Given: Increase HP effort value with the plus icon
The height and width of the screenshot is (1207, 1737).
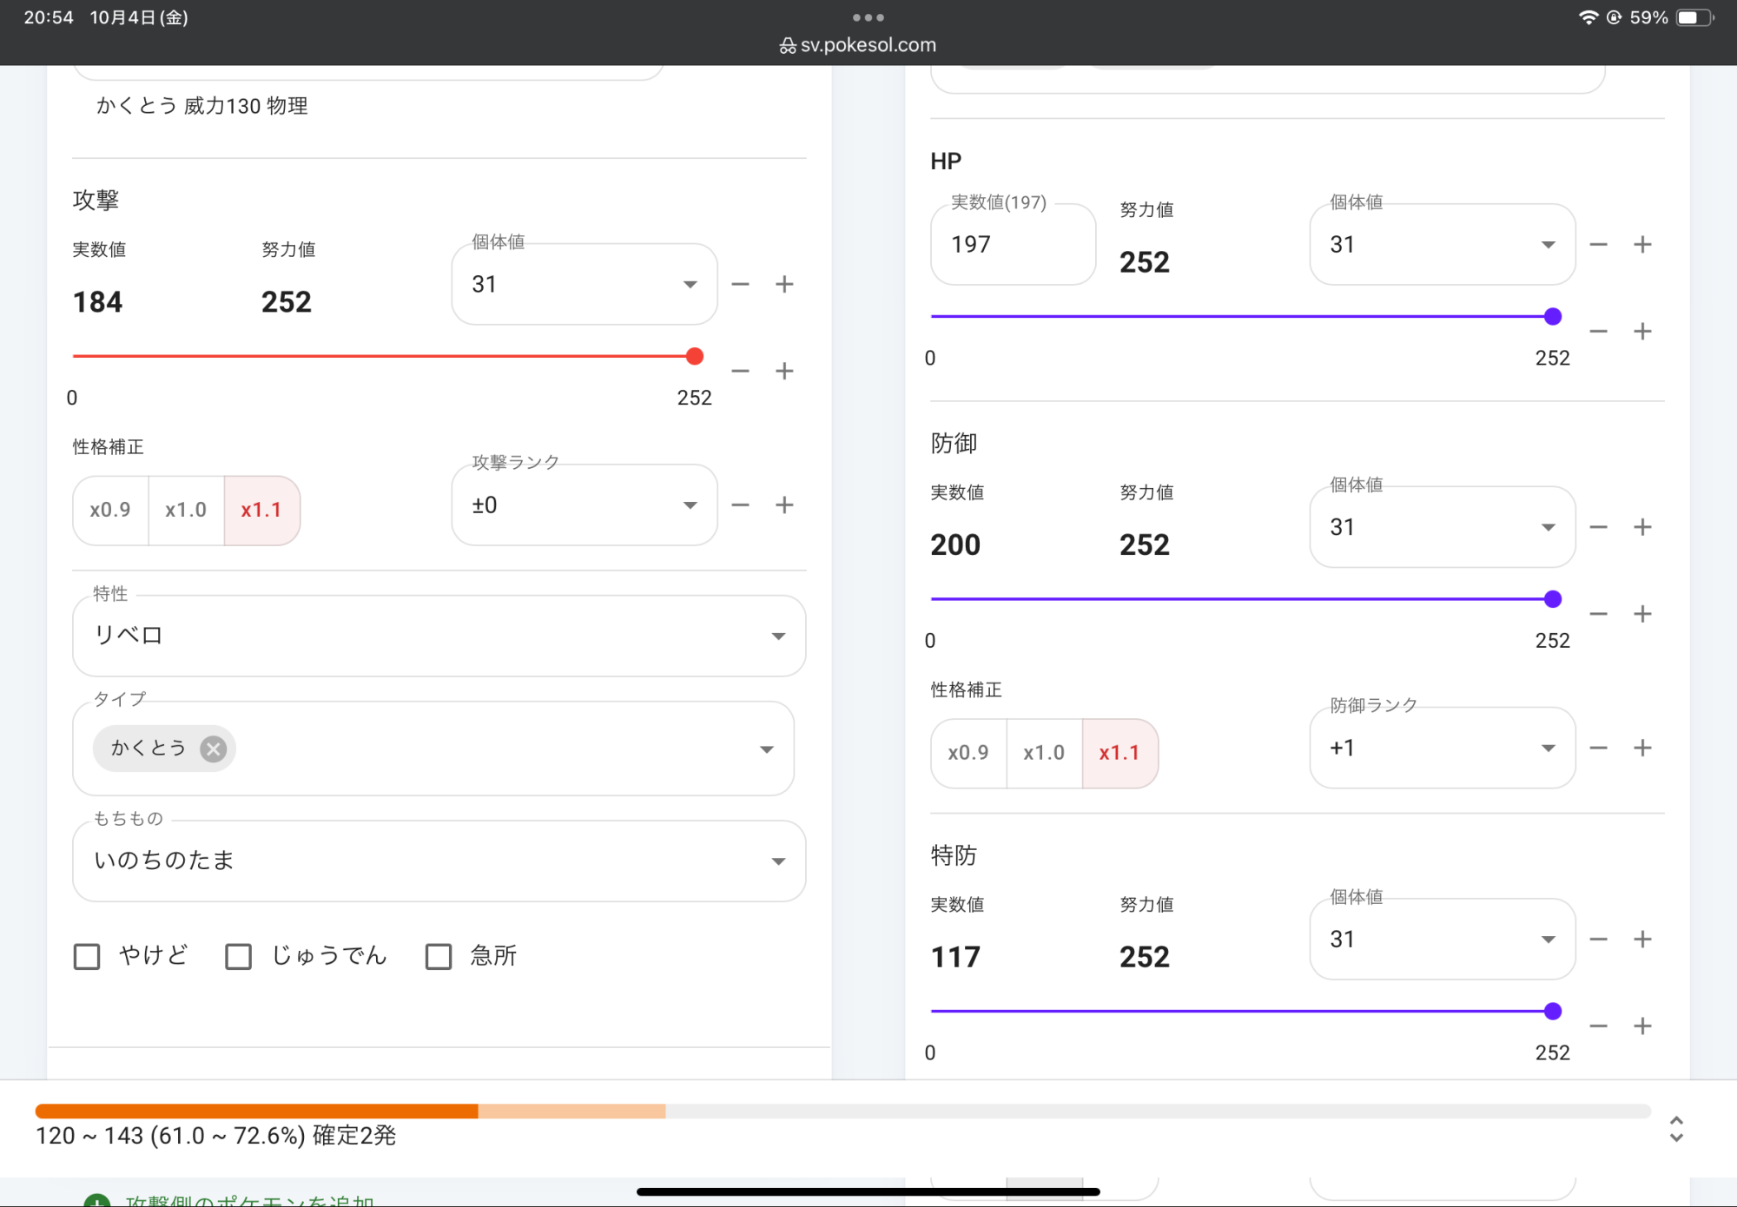Looking at the screenshot, I should [1642, 331].
